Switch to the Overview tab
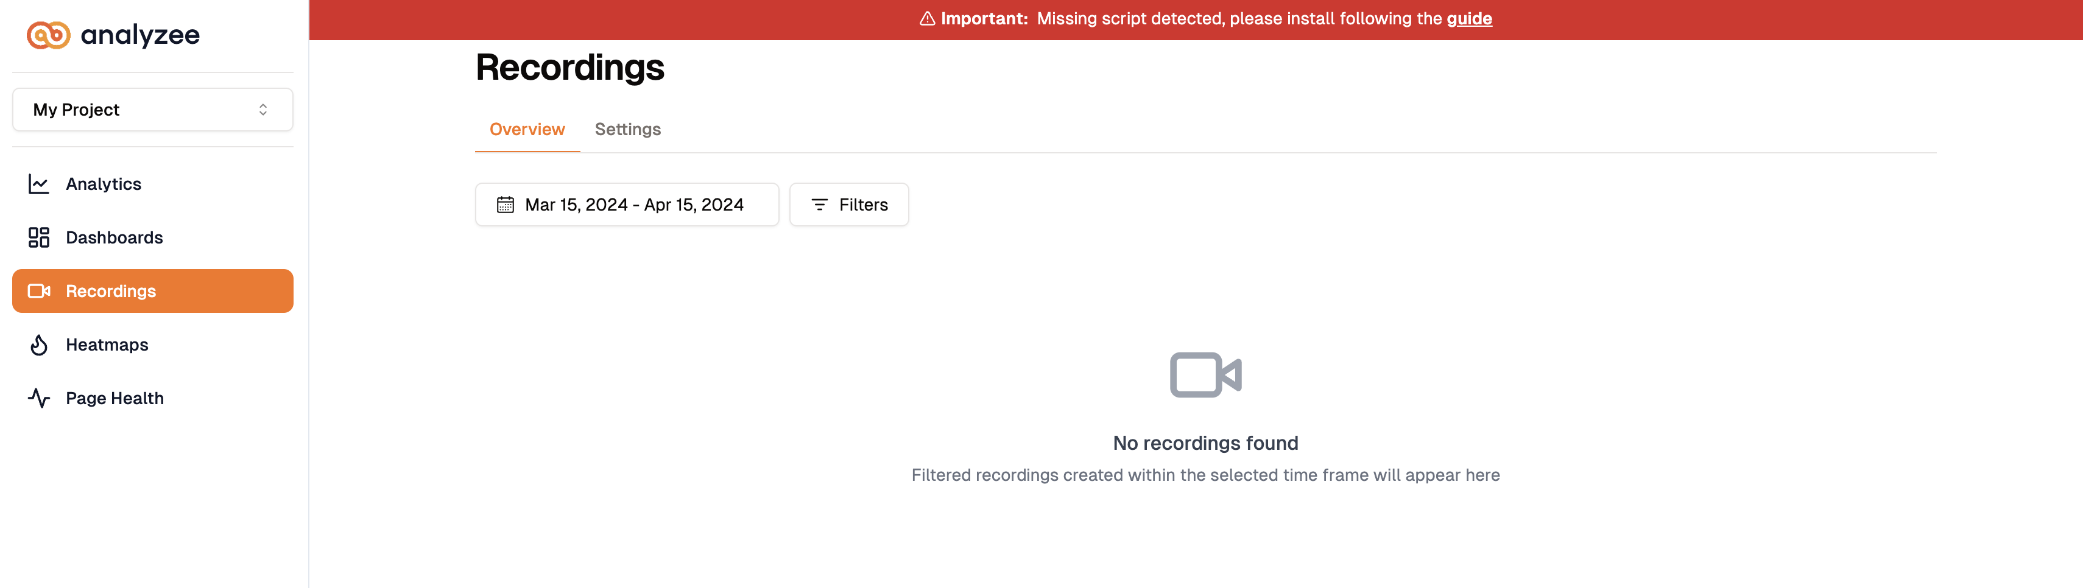2083x588 pixels. pyautogui.click(x=527, y=129)
